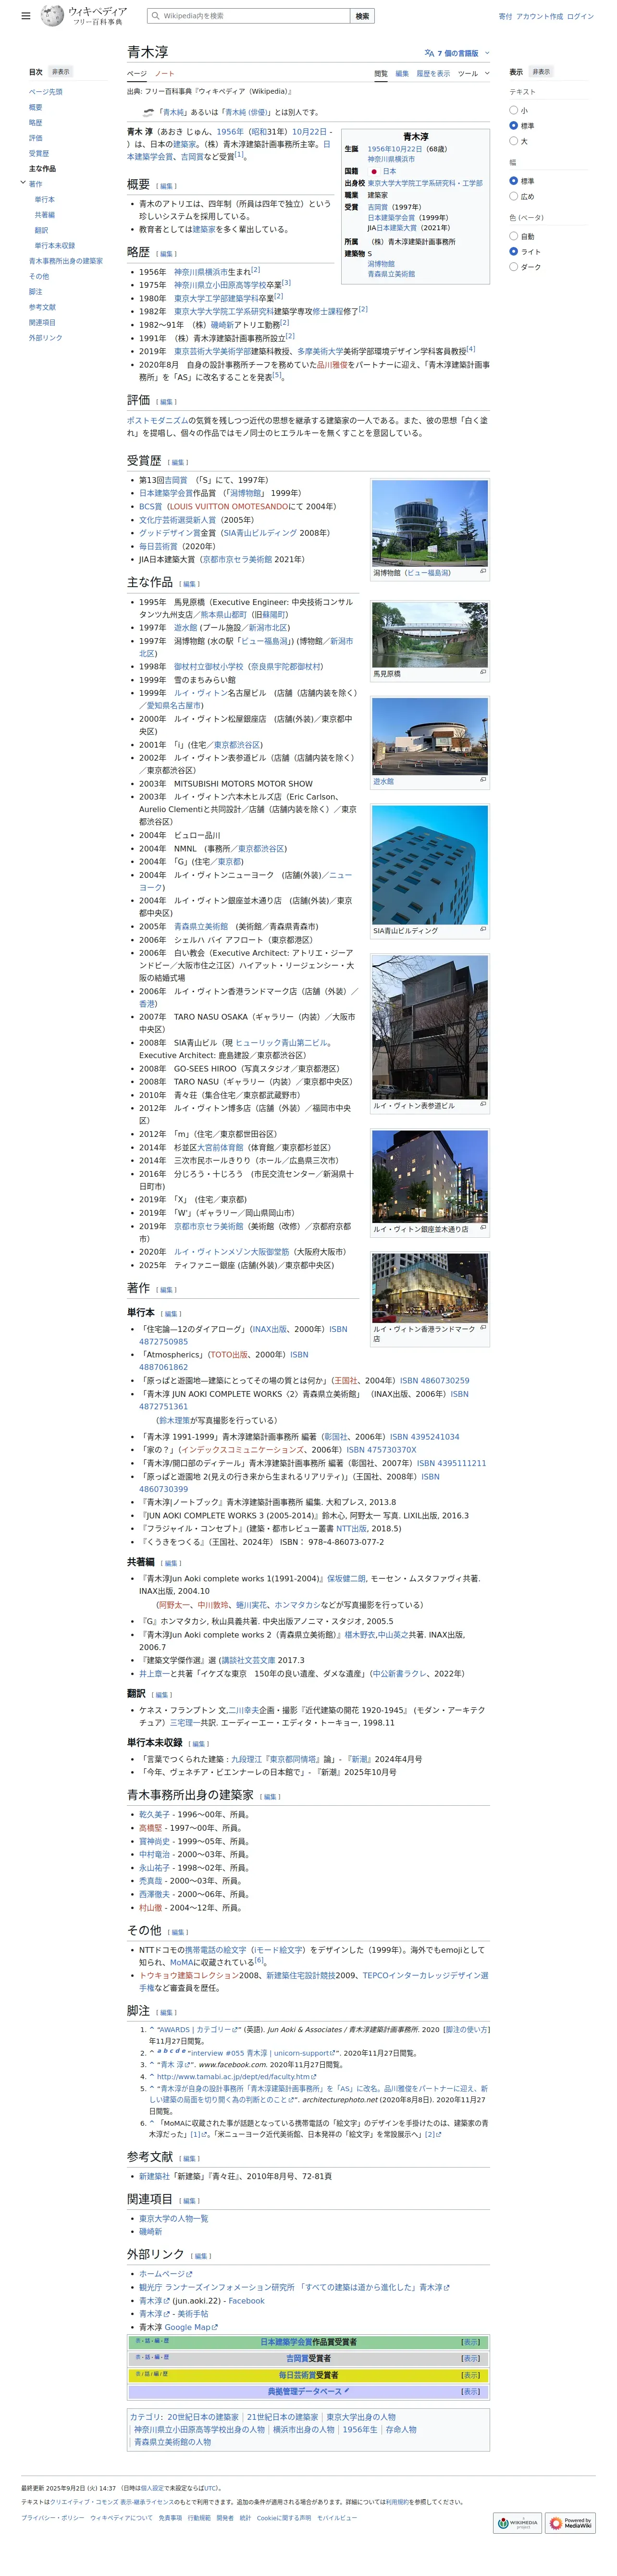Click the Powered by MediaWiki badge
The width and height of the screenshot is (617, 2576).
571,2523
